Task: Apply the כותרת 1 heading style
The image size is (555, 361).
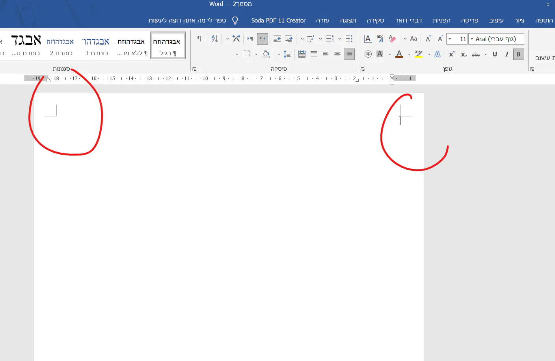Action: pos(96,46)
